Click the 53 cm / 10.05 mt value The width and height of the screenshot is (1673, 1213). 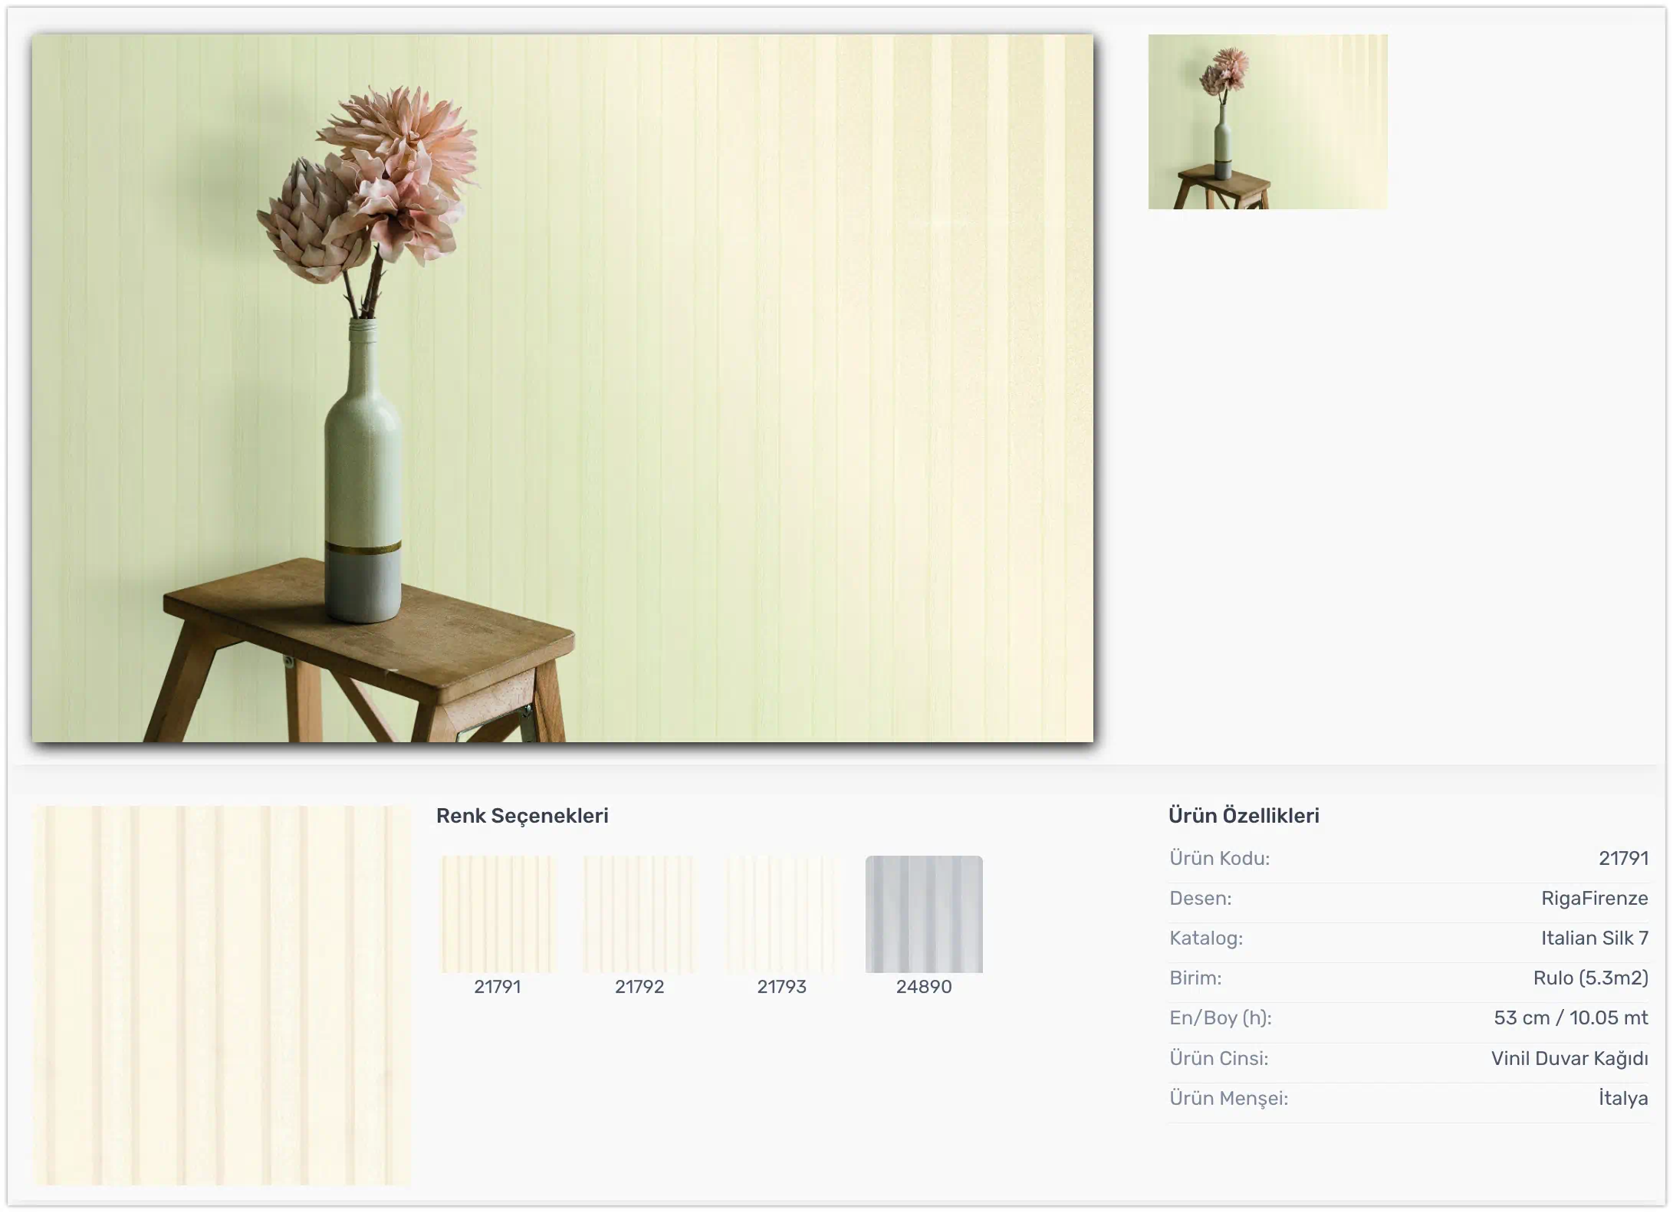pyautogui.click(x=1571, y=1018)
